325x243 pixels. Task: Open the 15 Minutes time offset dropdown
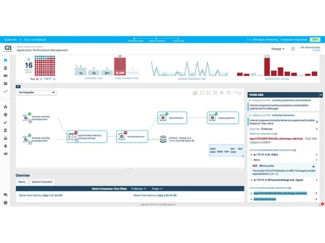138,189
